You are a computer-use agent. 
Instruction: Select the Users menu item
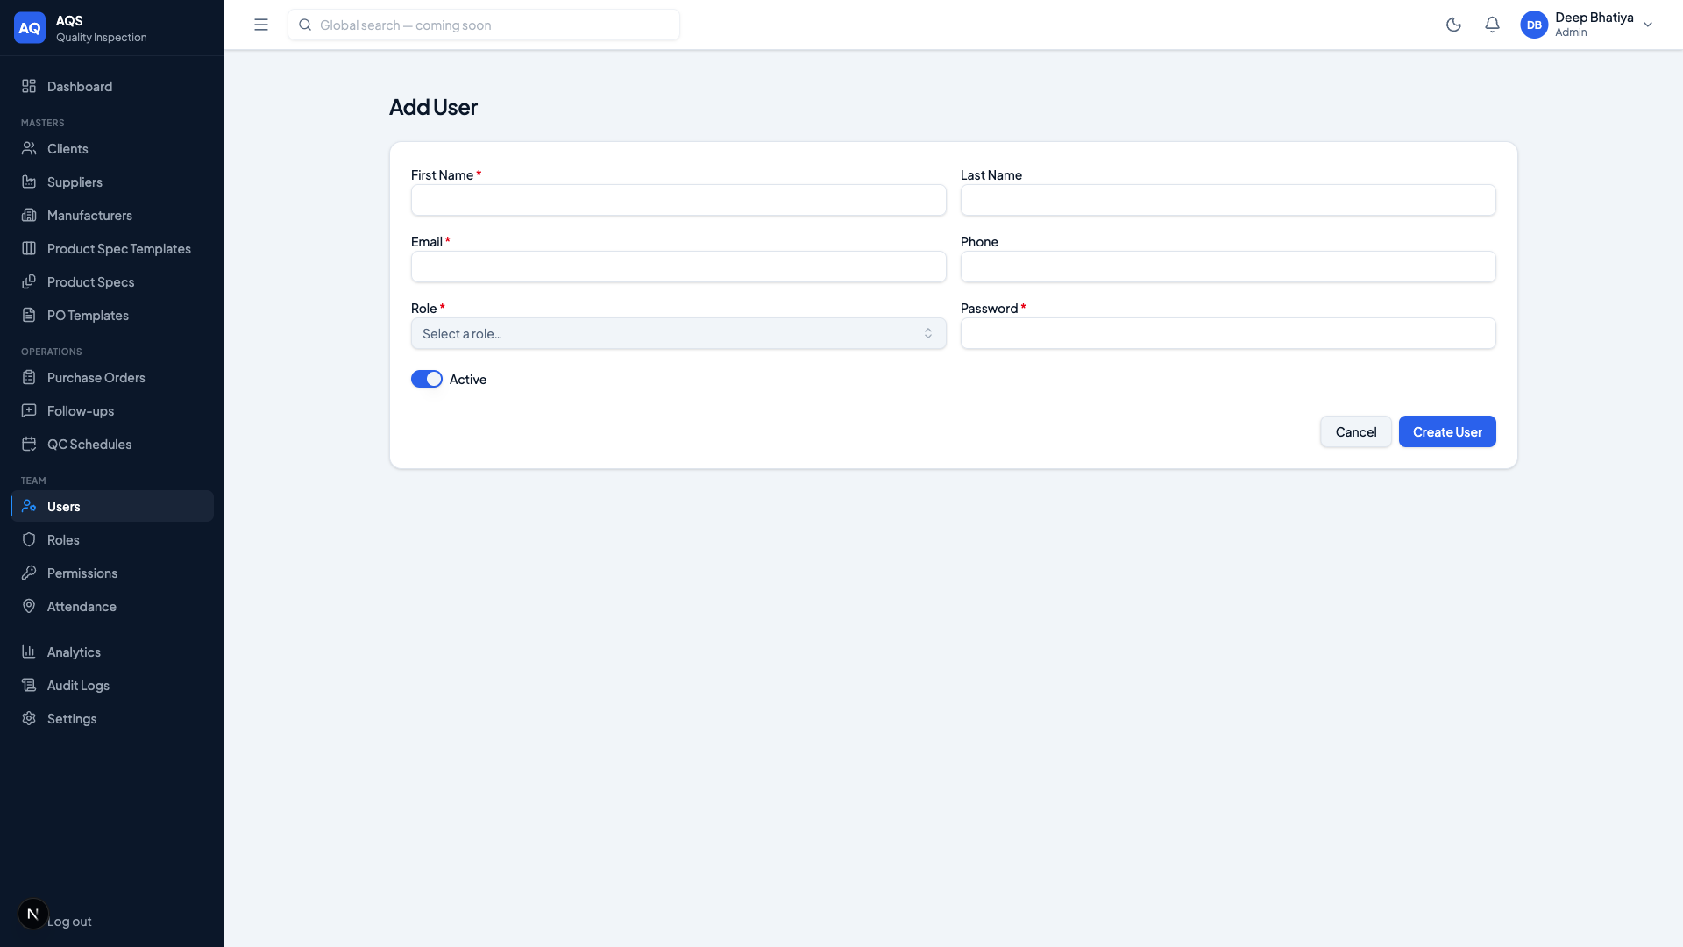click(112, 506)
